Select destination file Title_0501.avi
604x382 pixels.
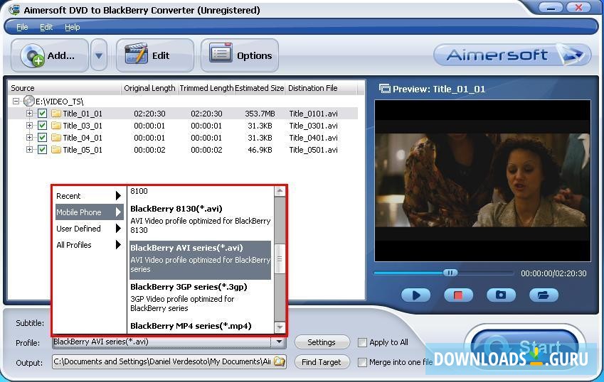click(313, 150)
